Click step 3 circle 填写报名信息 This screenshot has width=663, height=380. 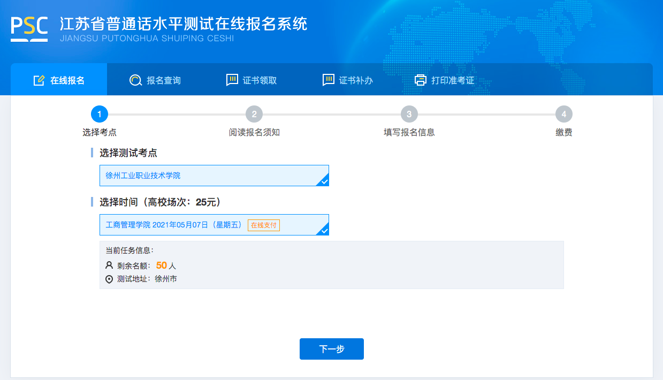[409, 114]
